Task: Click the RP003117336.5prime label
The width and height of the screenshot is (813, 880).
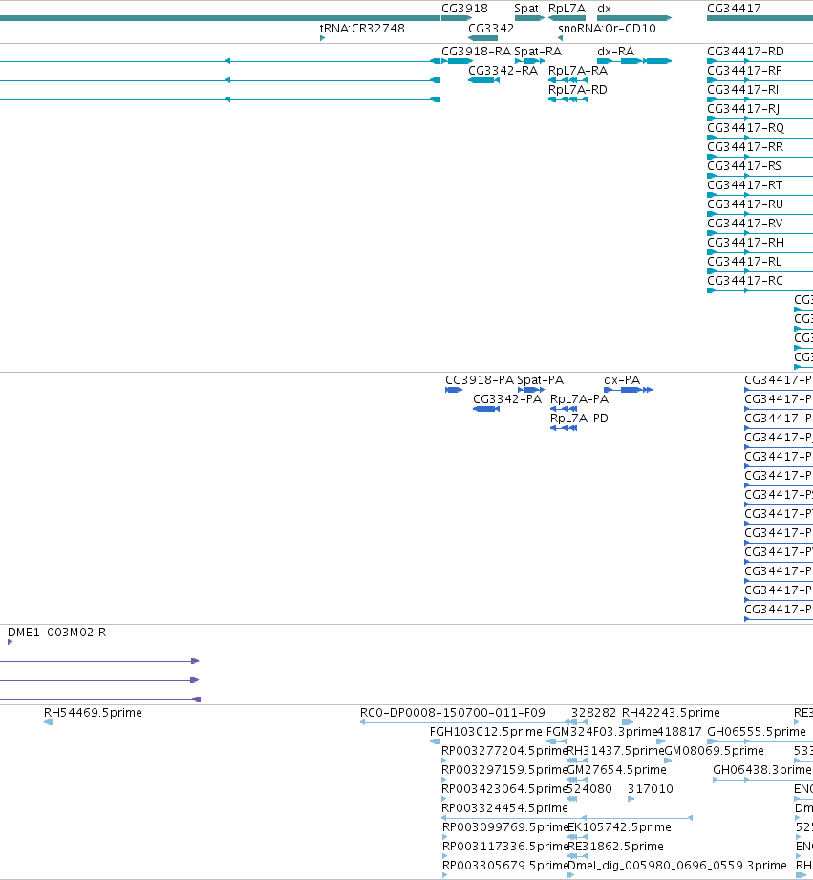Action: (x=505, y=846)
